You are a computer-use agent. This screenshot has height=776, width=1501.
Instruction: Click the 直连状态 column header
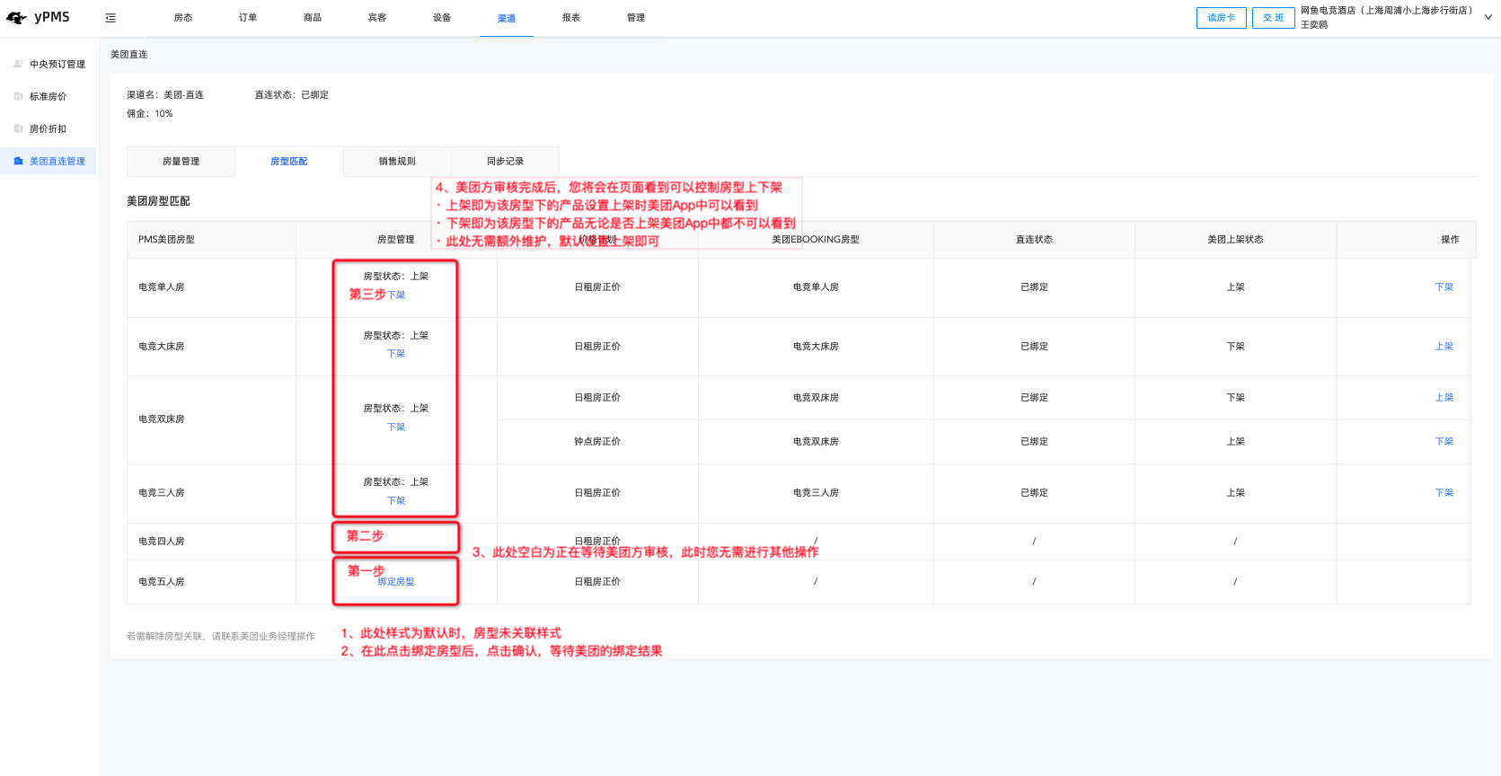(1034, 240)
